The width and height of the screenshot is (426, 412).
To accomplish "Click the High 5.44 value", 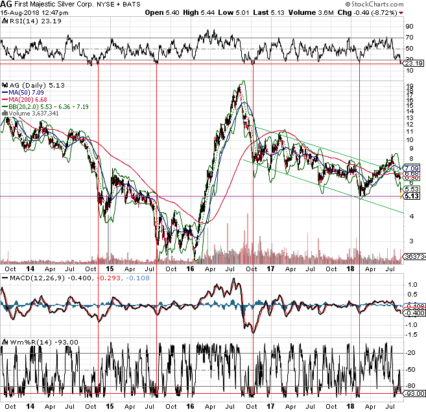I will click(x=199, y=12).
